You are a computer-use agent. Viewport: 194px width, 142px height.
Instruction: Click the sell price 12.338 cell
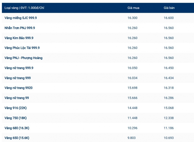click(x=169, y=118)
